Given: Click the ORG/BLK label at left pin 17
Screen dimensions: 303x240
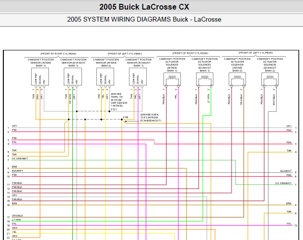Looking at the screenshot, I should coord(18,216).
